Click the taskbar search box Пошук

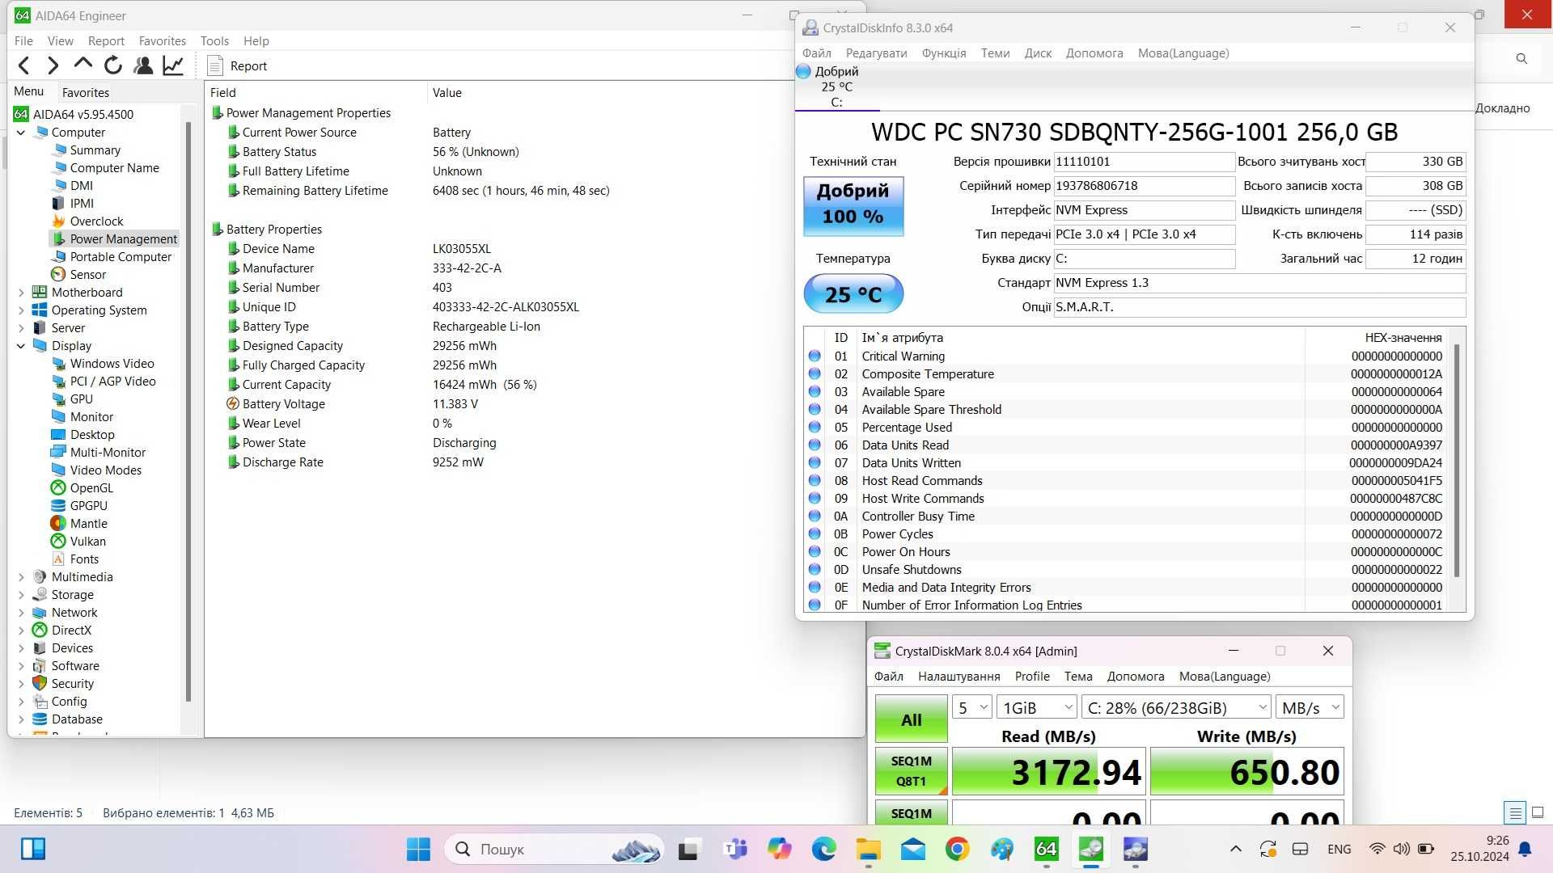click(x=554, y=849)
